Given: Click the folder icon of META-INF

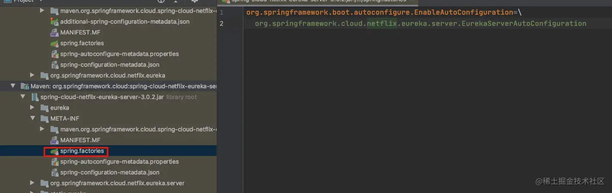Looking at the screenshot, I should (x=44, y=118).
